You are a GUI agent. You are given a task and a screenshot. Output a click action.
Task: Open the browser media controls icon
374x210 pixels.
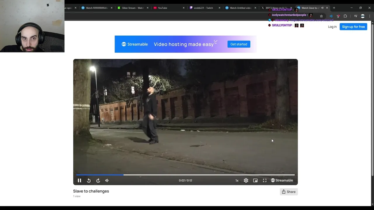click(x=356, y=16)
